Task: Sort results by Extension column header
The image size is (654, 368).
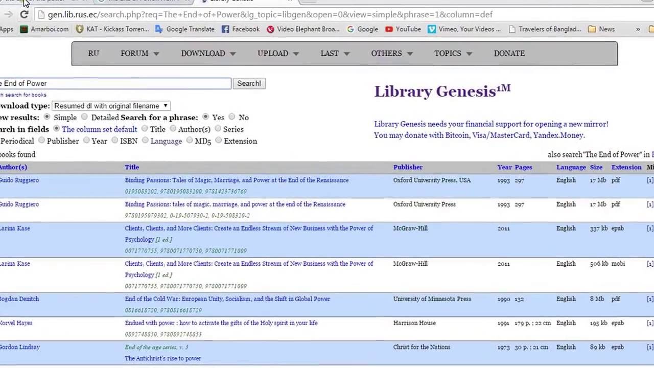Action: click(x=626, y=167)
